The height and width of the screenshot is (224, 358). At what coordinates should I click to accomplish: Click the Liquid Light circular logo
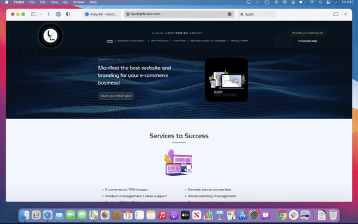click(x=51, y=36)
